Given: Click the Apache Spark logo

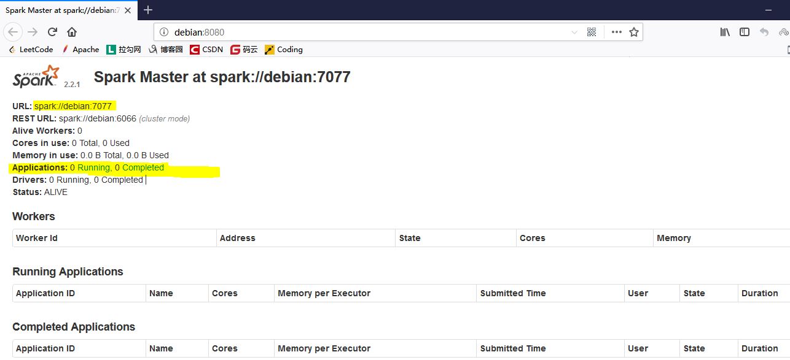Looking at the screenshot, I should 36,77.
